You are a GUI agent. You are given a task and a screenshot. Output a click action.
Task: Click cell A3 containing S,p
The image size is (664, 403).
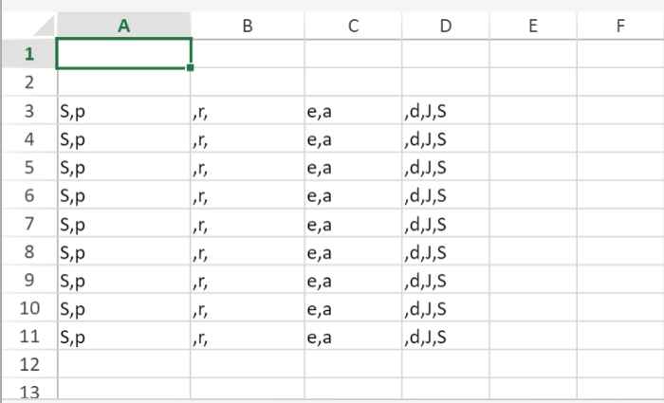[123, 111]
